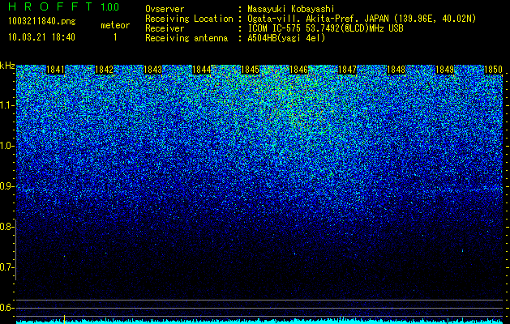Viewport: 510px width, 324px height.
Task: Click the 1842 time marker
Action: point(104,70)
